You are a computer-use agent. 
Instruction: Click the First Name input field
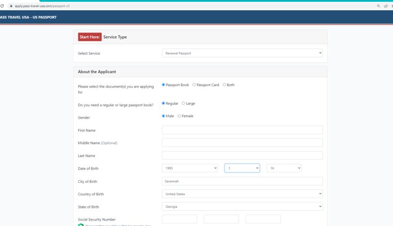click(x=242, y=130)
